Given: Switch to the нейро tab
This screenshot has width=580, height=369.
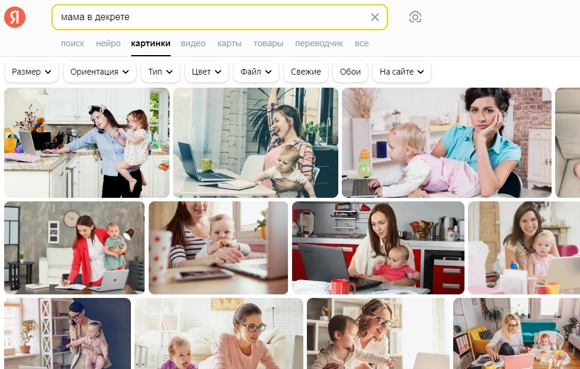Looking at the screenshot, I should click(108, 43).
